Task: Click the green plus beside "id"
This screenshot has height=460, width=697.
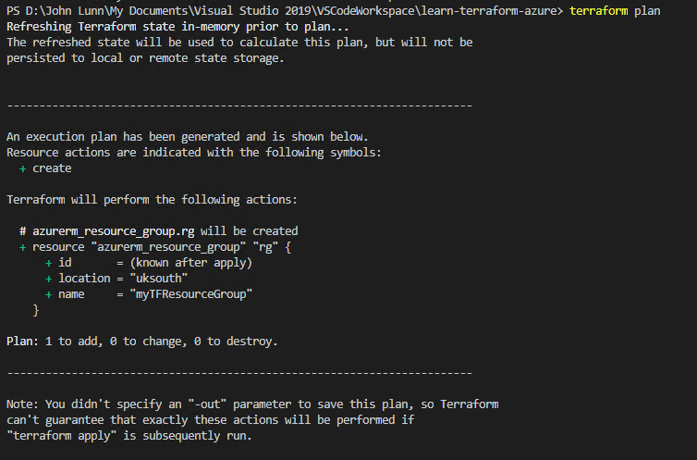Action: 49,263
